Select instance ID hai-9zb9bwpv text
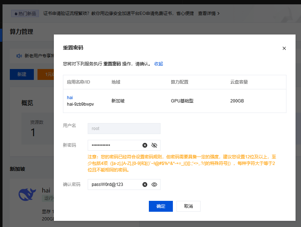The width and height of the screenshot is (301, 227). [80, 104]
